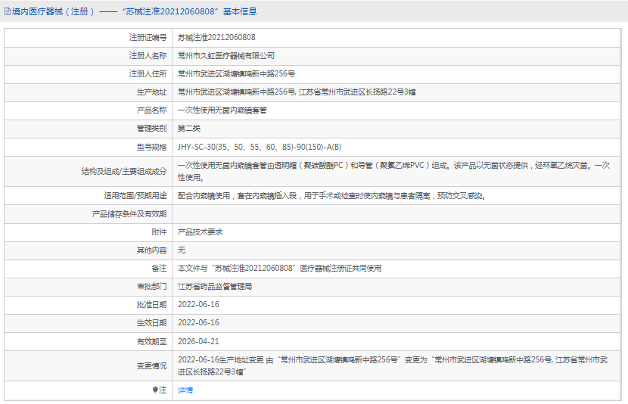The height and width of the screenshot is (404, 628).
Task: Click the 生效日期 label
Action: click(x=151, y=323)
